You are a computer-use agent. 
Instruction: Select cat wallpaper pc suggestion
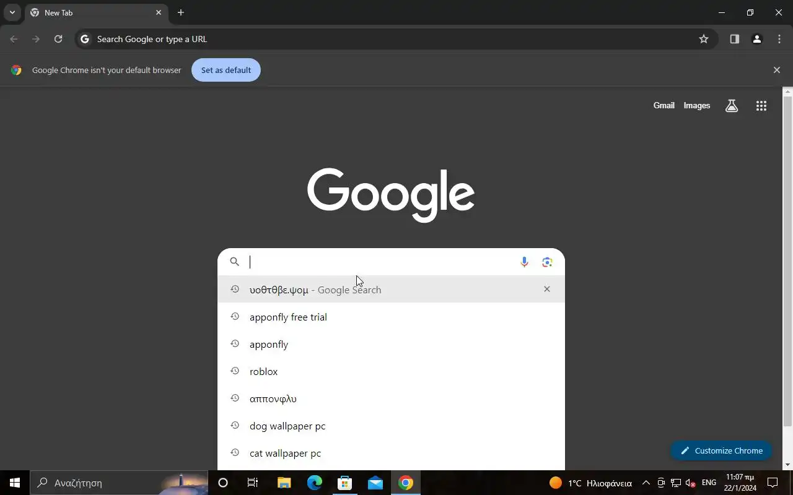[391, 453]
